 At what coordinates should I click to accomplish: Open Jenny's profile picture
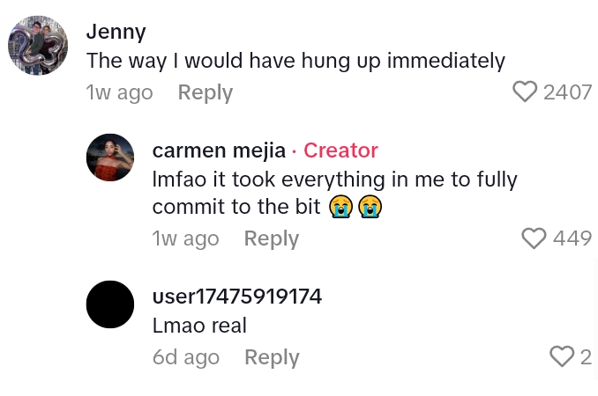coord(38,46)
